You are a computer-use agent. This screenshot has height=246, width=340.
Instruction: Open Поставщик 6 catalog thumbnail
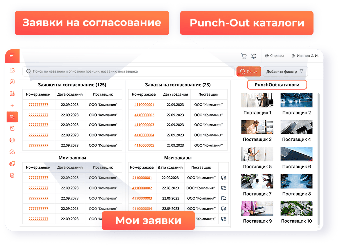pyautogui.click(x=297, y=154)
